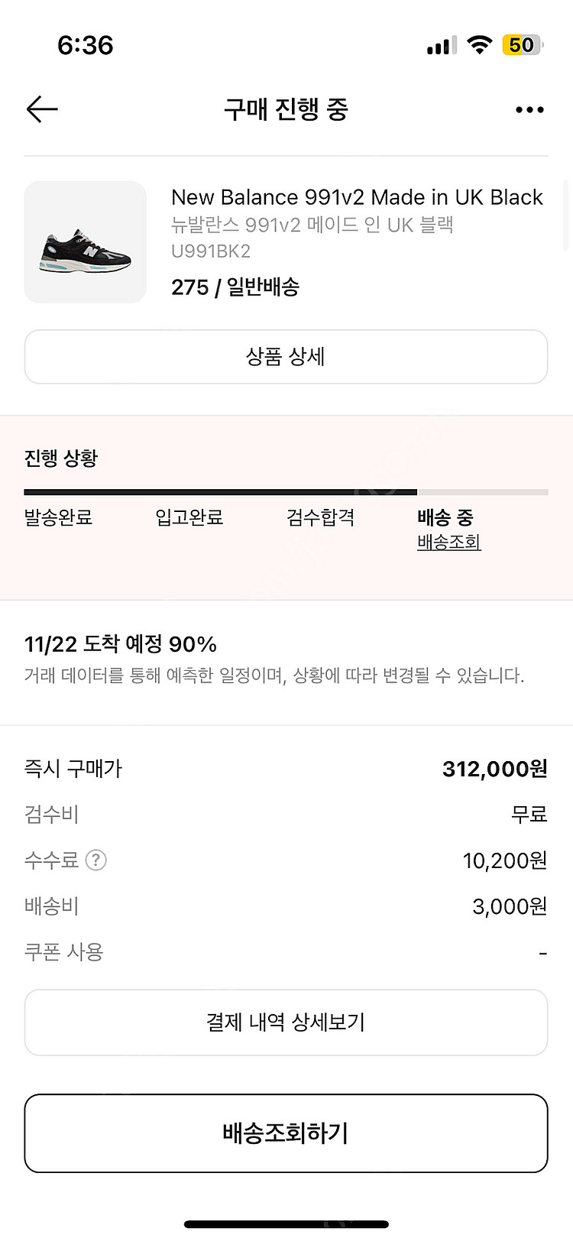This screenshot has height=1241, width=573.
Task: Select the 입고완료 progress step
Action: [189, 517]
